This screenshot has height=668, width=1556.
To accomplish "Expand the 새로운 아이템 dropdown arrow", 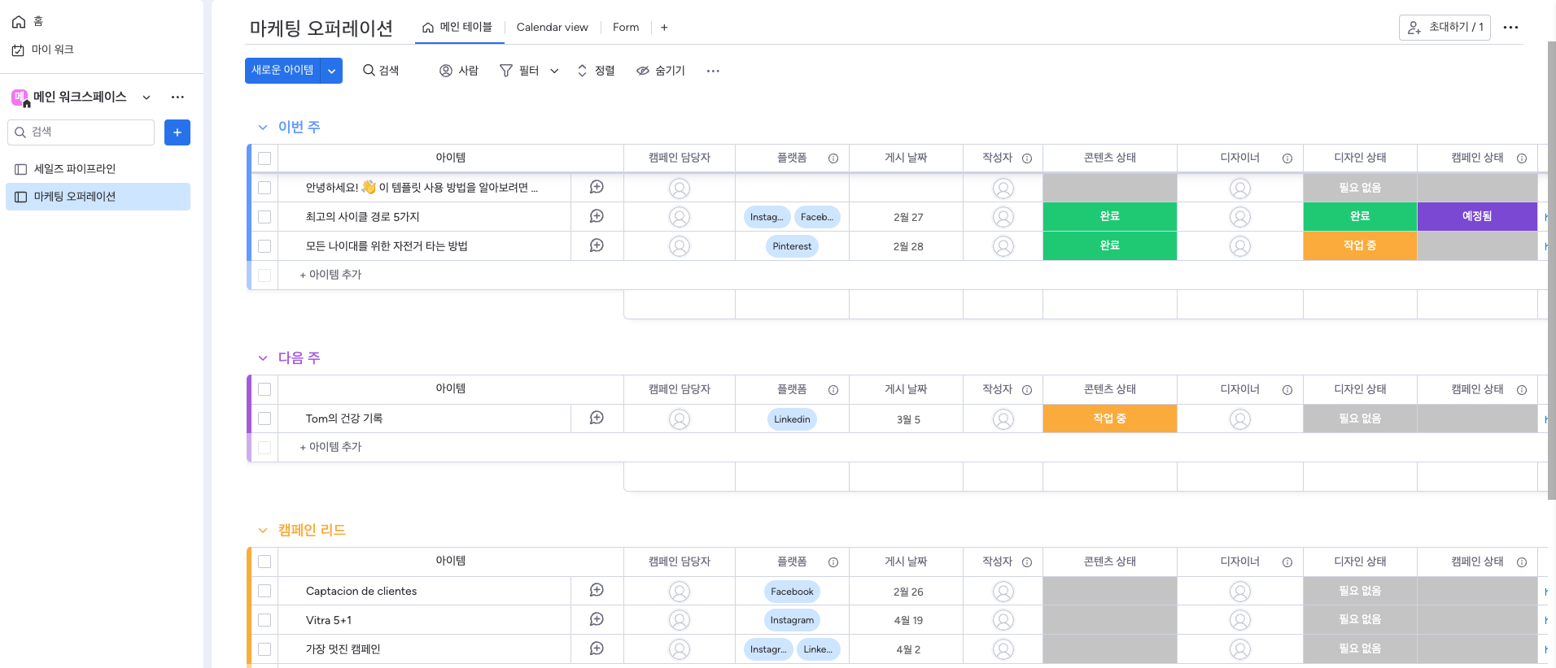I will tap(331, 71).
